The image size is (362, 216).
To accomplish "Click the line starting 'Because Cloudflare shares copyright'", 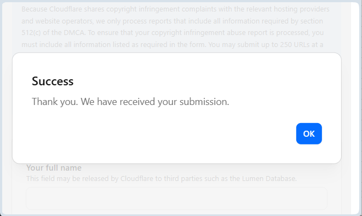I will 175,9.
